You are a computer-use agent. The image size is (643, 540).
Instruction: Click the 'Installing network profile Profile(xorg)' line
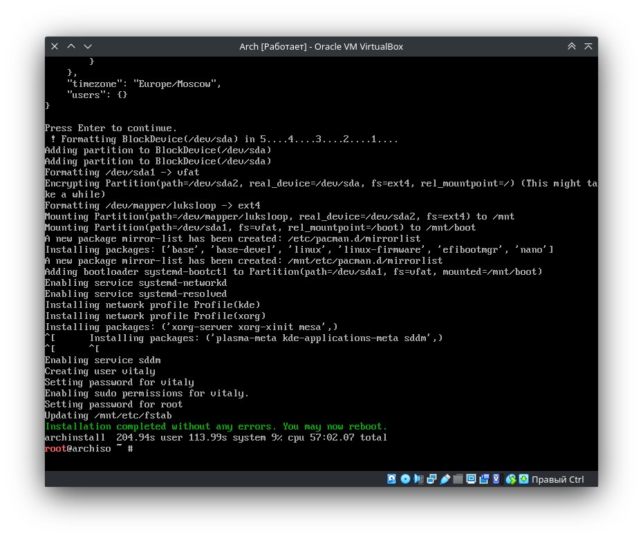156,316
